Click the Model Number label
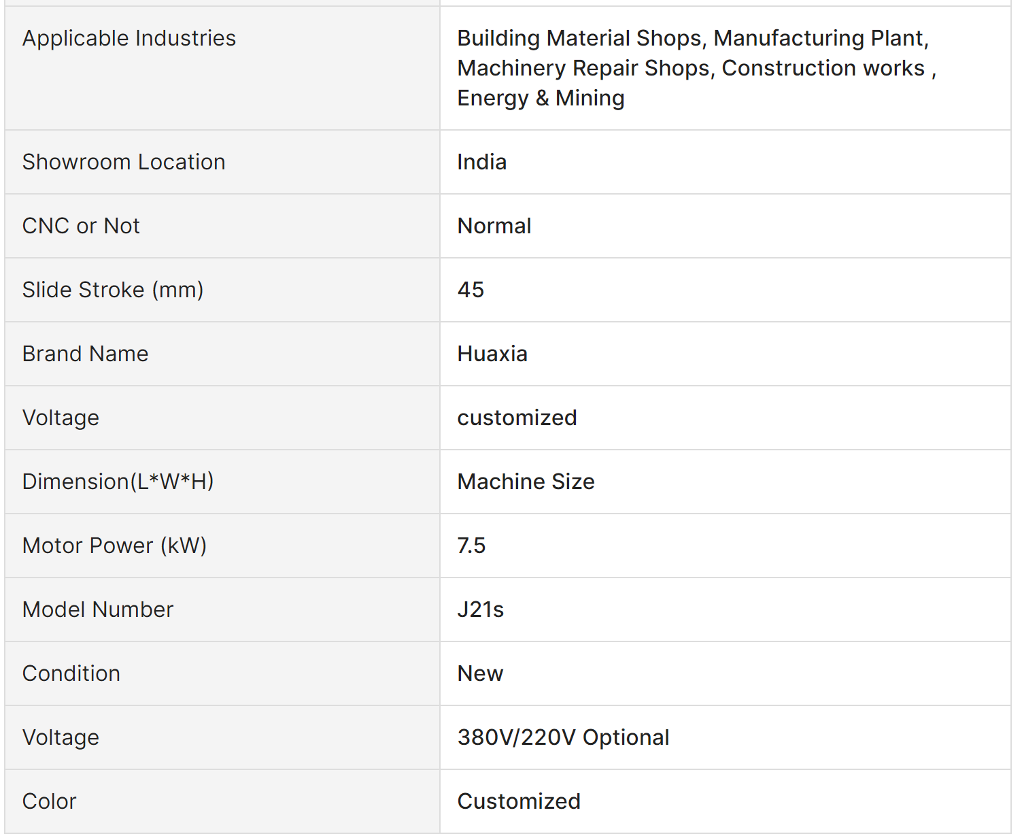 coord(98,609)
